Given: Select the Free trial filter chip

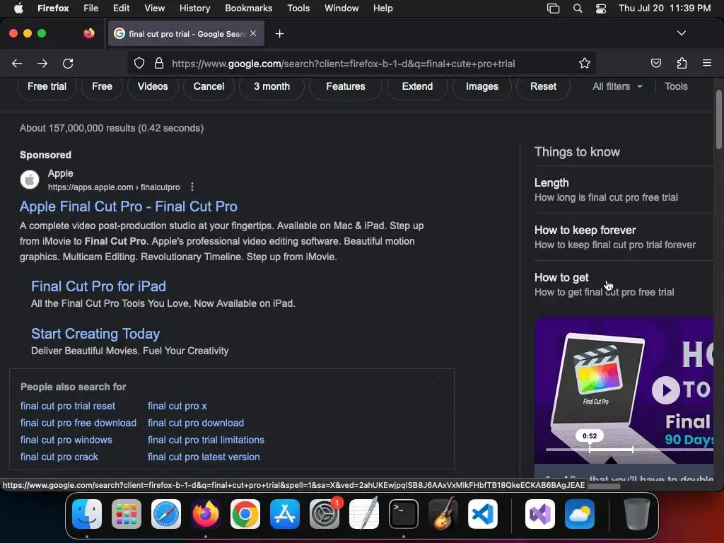Looking at the screenshot, I should tap(47, 86).
